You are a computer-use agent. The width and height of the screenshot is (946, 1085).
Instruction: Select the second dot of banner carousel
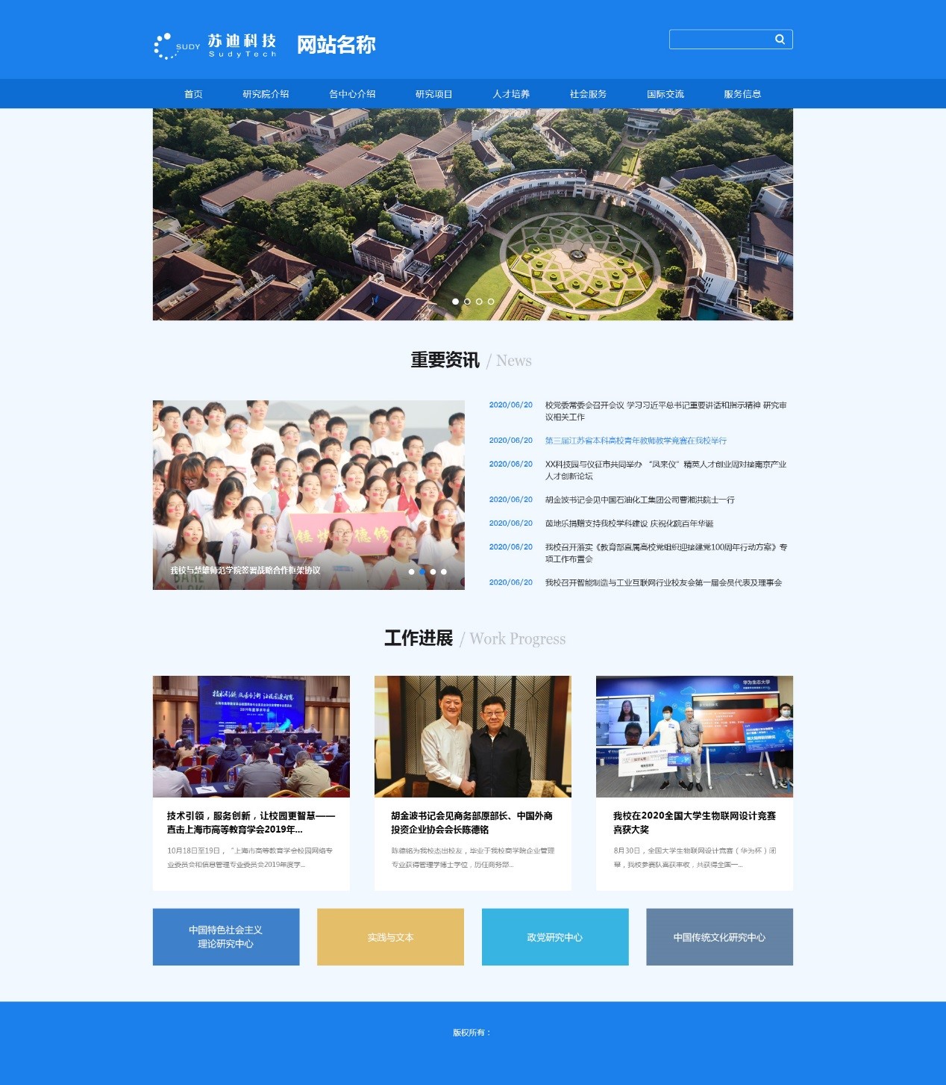coord(468,302)
